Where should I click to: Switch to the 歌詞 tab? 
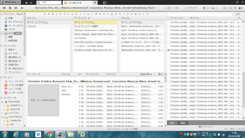click(x=183, y=123)
